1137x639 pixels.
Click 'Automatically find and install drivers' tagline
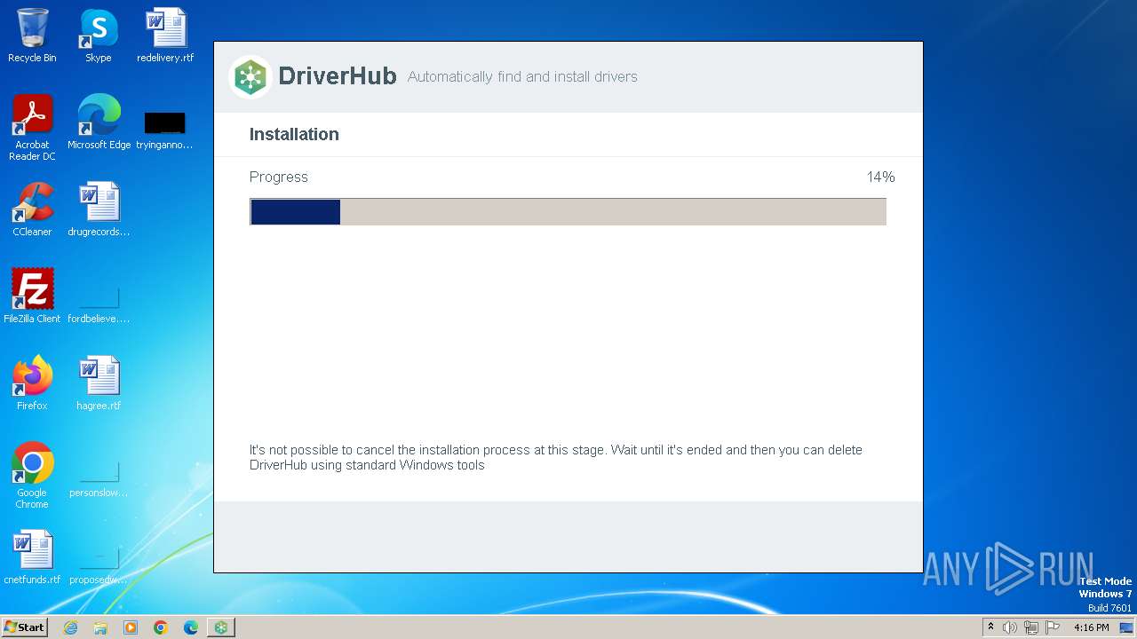pyautogui.click(x=522, y=77)
